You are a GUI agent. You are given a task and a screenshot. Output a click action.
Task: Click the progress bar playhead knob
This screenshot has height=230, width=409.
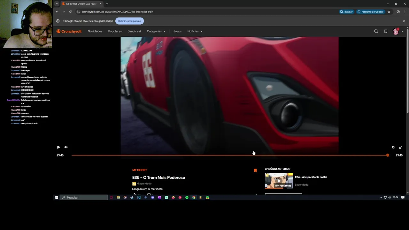[x=388, y=155]
